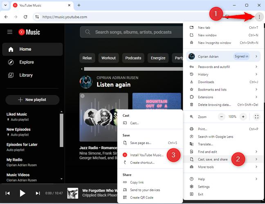Expand Cast, save, and share submenu
265x204 pixels.
[223, 159]
